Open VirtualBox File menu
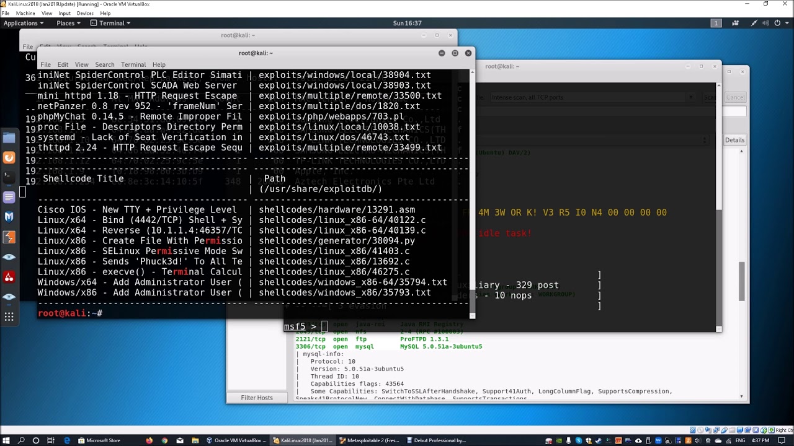 (x=6, y=13)
